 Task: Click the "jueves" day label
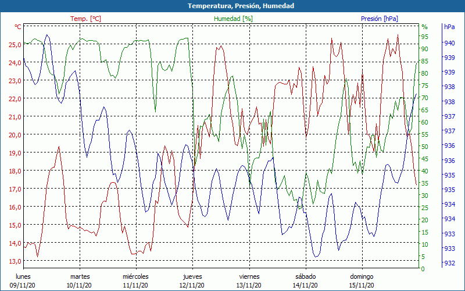(x=192, y=277)
